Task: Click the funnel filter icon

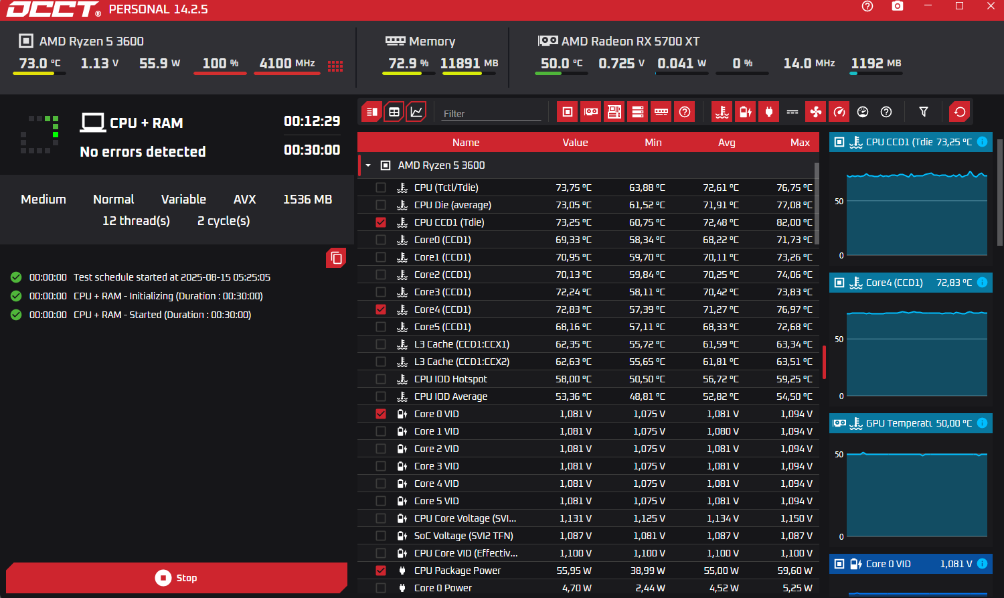Action: point(924,112)
